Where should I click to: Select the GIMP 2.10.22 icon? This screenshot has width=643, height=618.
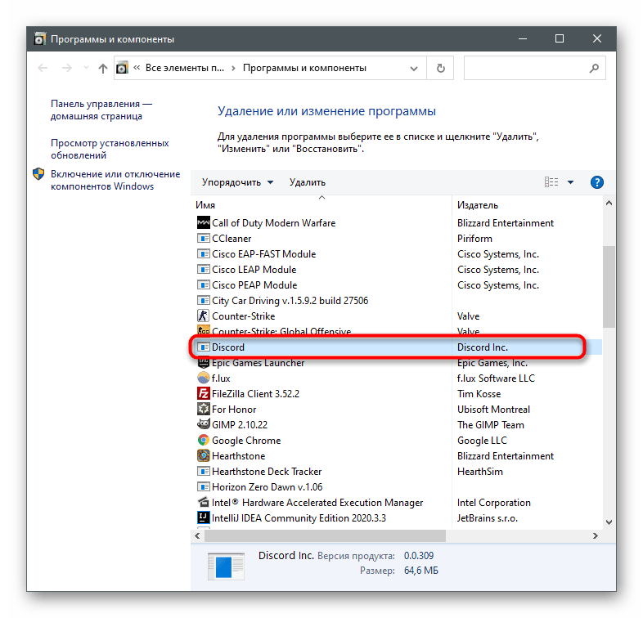pos(204,424)
